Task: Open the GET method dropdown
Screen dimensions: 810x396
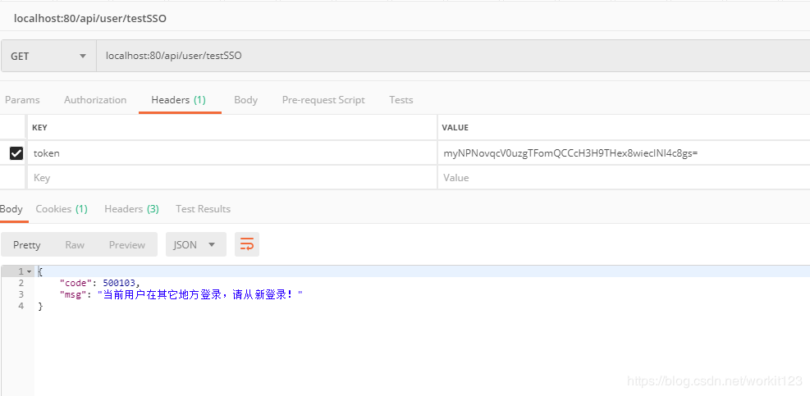Action: click(48, 57)
